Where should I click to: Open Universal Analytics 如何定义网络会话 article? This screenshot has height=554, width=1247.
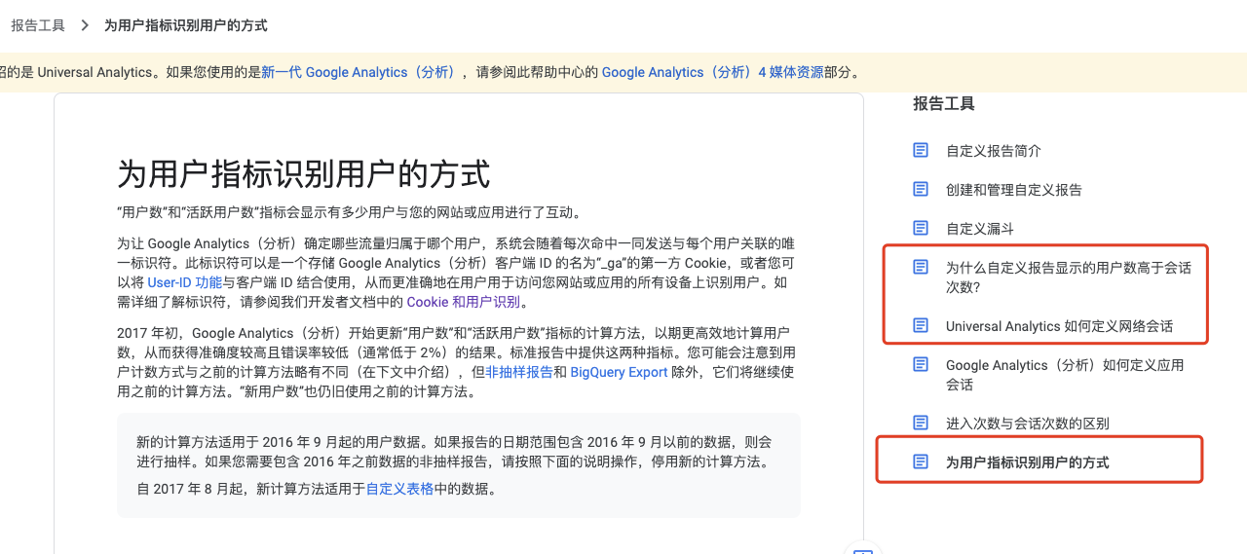pos(1059,326)
